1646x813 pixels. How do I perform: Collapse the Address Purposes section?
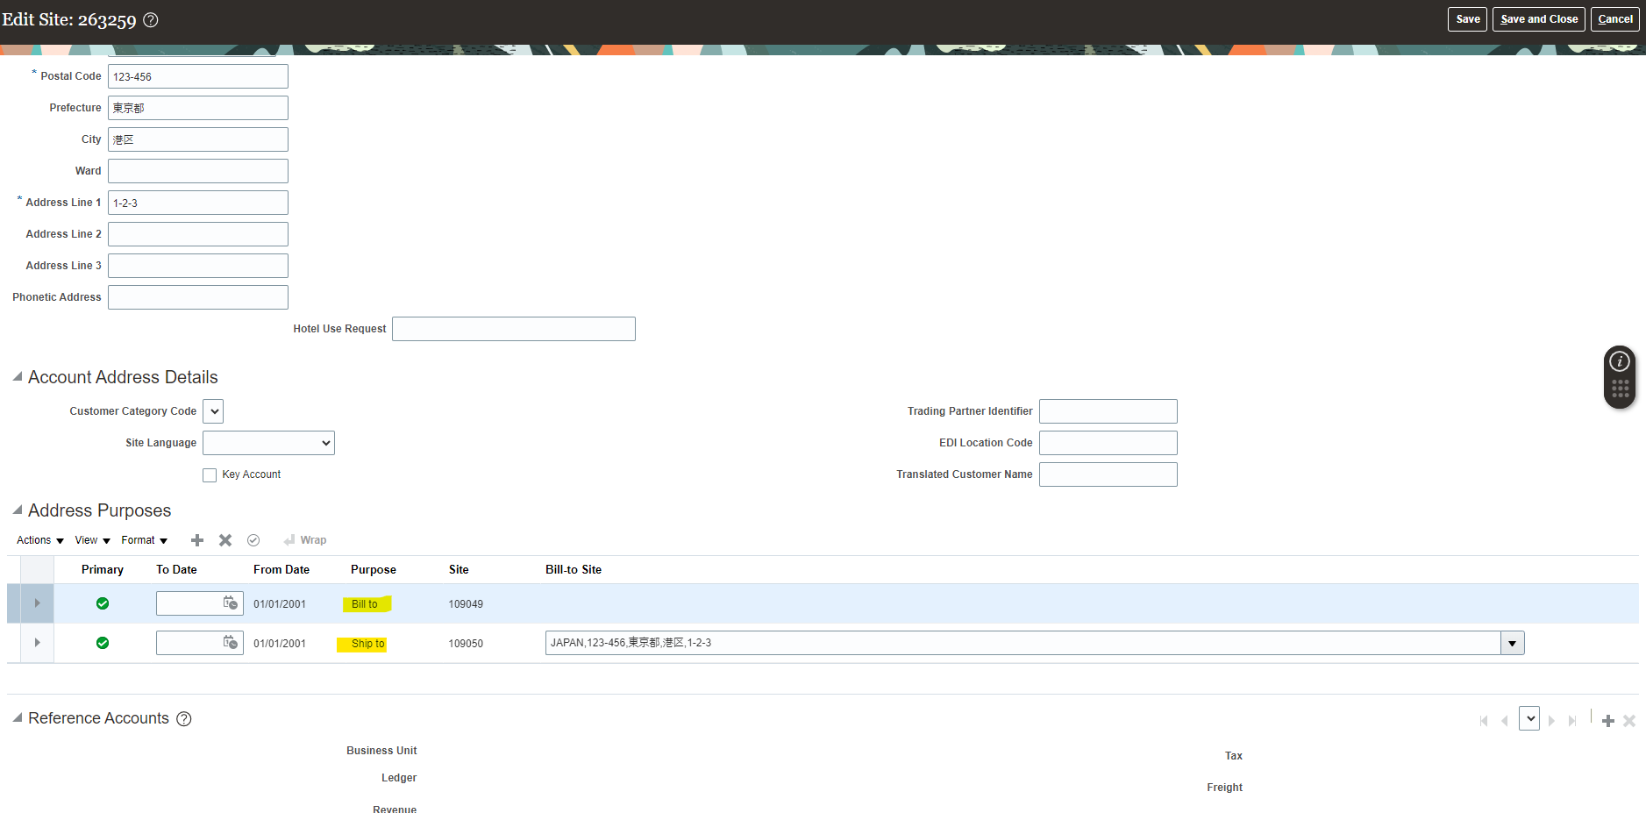pyautogui.click(x=18, y=510)
